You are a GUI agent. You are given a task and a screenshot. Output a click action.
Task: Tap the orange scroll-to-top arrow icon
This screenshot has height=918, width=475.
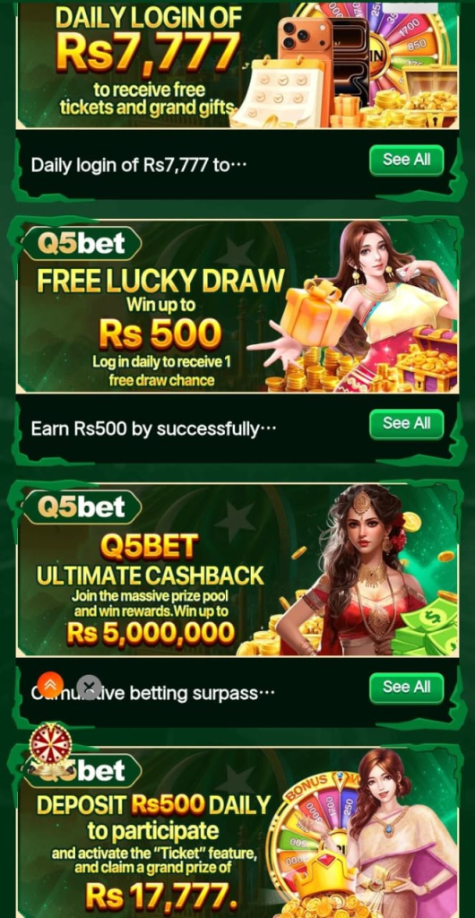point(50,685)
